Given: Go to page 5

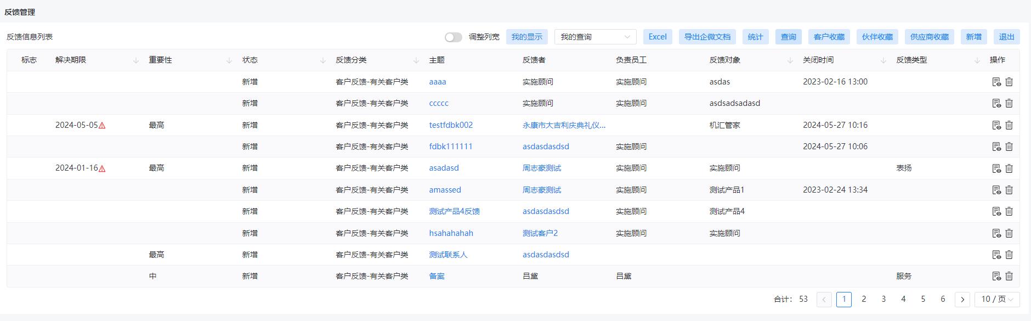Looking at the screenshot, I should coord(923,299).
